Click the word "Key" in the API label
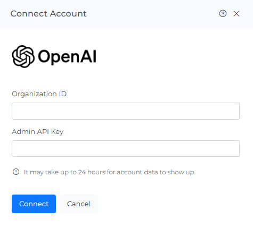Screen dimensions: 253x244 57,132
